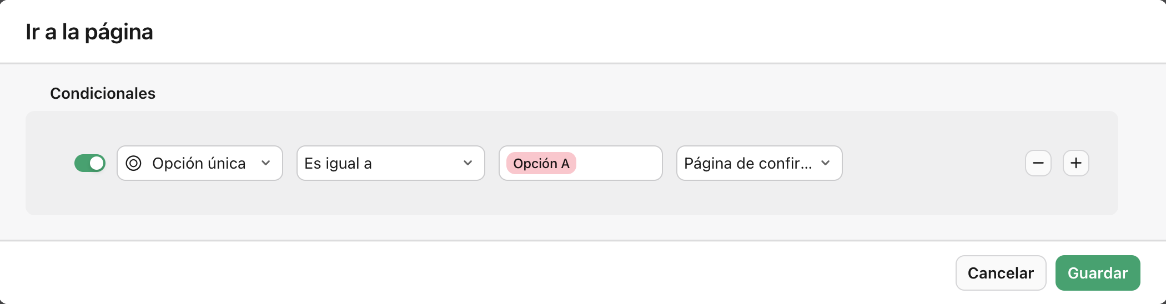Click the Opción única label text
The width and height of the screenshot is (1166, 304).
pyautogui.click(x=199, y=163)
